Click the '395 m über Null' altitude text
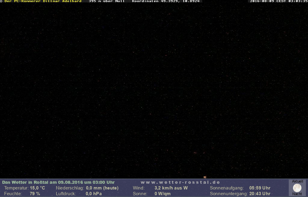 107,1
